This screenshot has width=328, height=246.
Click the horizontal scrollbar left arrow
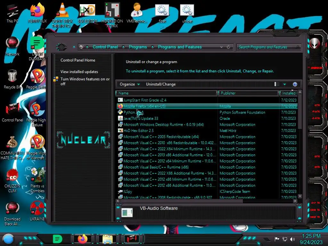pos(118,201)
